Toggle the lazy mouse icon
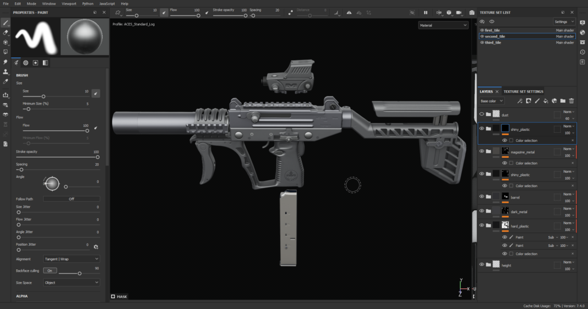This screenshot has height=309, width=588. click(x=291, y=13)
